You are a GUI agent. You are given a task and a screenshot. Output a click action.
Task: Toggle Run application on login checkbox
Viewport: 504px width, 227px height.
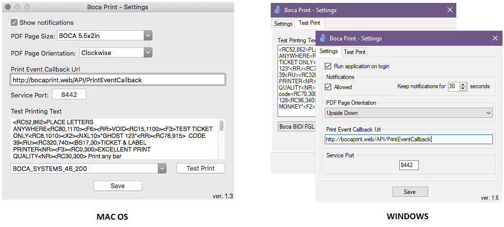[x=328, y=66]
